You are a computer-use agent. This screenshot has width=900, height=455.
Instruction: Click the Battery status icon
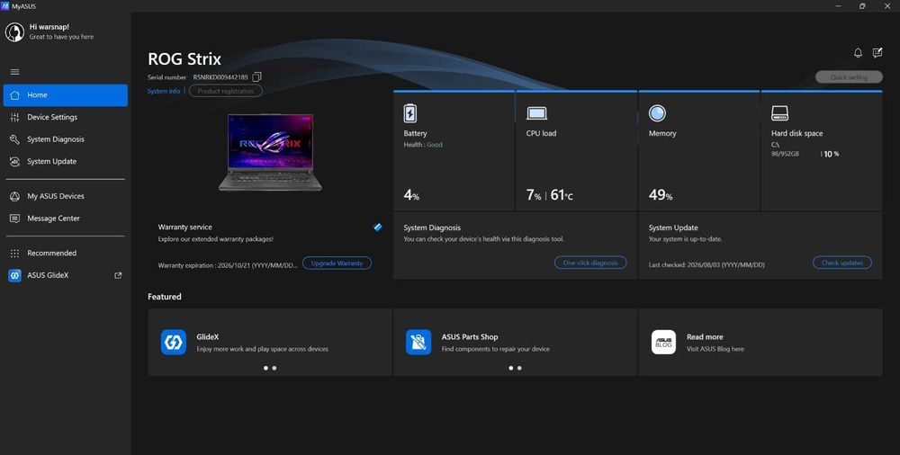click(x=409, y=113)
